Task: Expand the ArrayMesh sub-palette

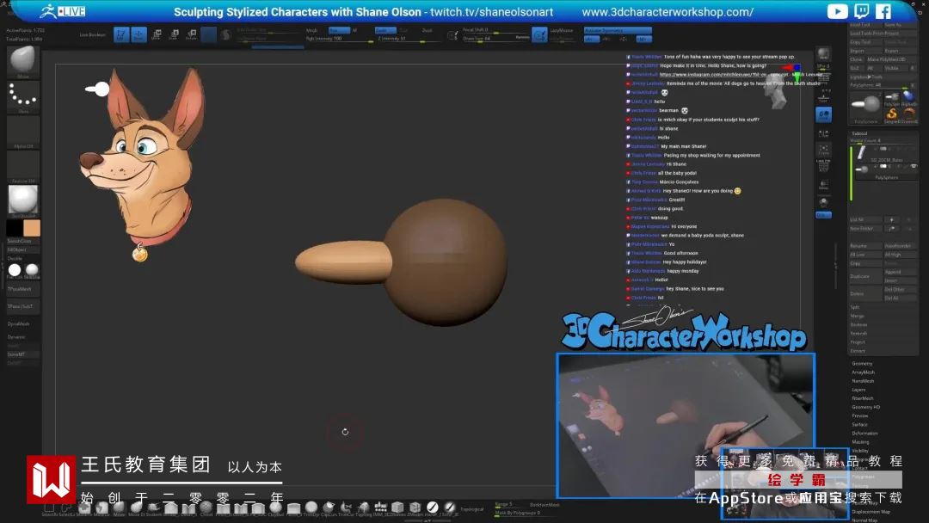Action: pos(864,372)
